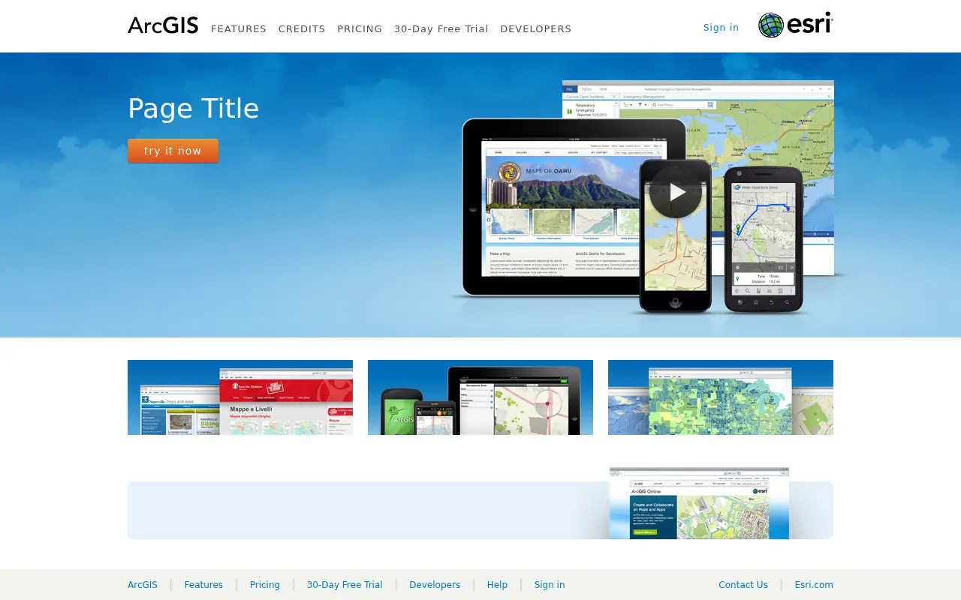
Task: Click the Pricing footer link
Action: coord(265,585)
